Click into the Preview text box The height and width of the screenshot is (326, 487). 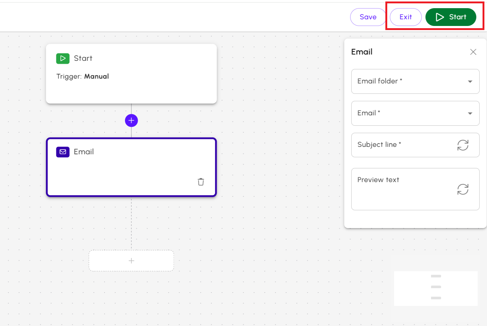415,189
